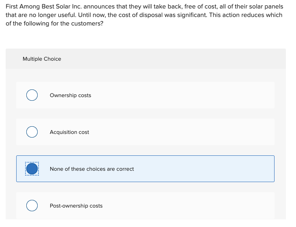Click the "Post-ownership costs" answer label
This screenshot has width=296, height=227.
pos(76,206)
